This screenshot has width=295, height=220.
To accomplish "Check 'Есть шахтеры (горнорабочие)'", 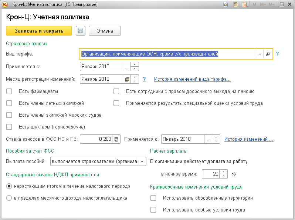I will (9, 127).
